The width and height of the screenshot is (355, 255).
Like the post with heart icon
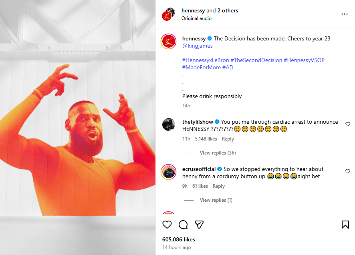point(167,225)
